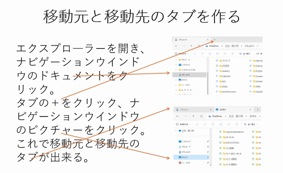The width and height of the screenshot is (283, 173).
Task: Click the pin icon beside ダウンロード
Action: tap(207, 147)
